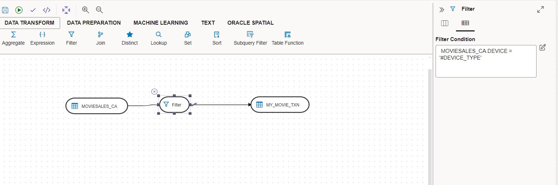This screenshot has height=185, width=558.
Task: Switch to the Machine Learning tab
Action: tap(161, 23)
